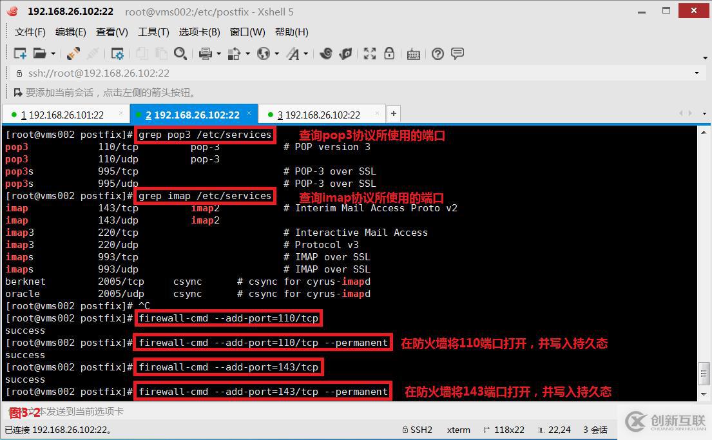The width and height of the screenshot is (712, 440).
Task: Click the Encoding globe icon
Action: (x=264, y=53)
